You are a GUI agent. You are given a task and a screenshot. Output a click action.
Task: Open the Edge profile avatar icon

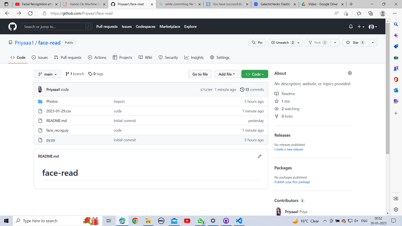pos(383,13)
